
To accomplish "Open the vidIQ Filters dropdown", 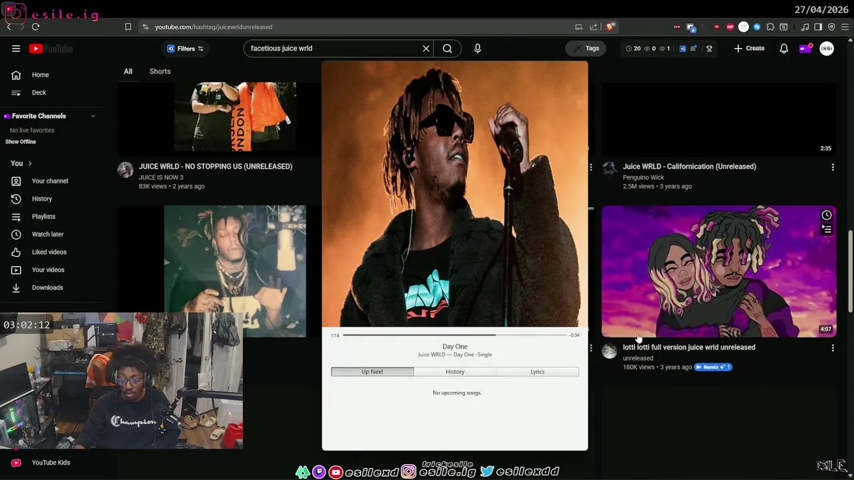I will 185,49.
